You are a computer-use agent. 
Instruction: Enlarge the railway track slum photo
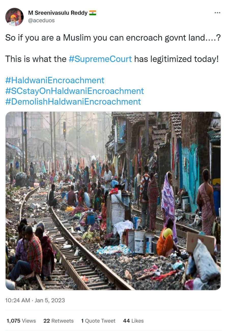point(113,201)
